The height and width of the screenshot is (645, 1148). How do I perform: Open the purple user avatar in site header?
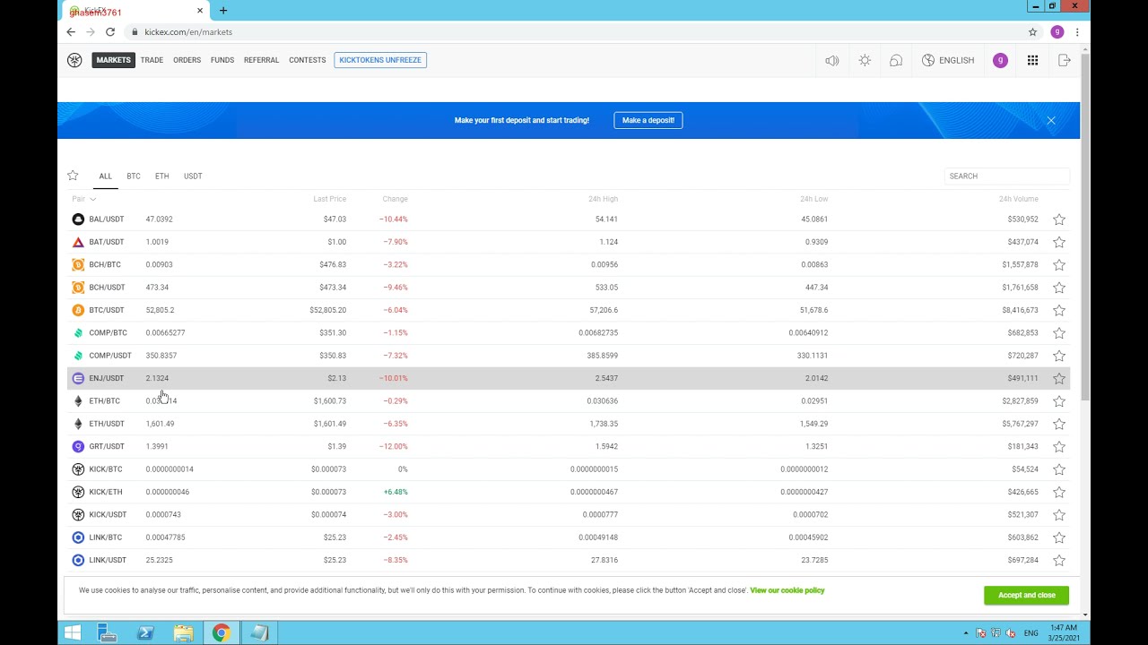point(1000,60)
